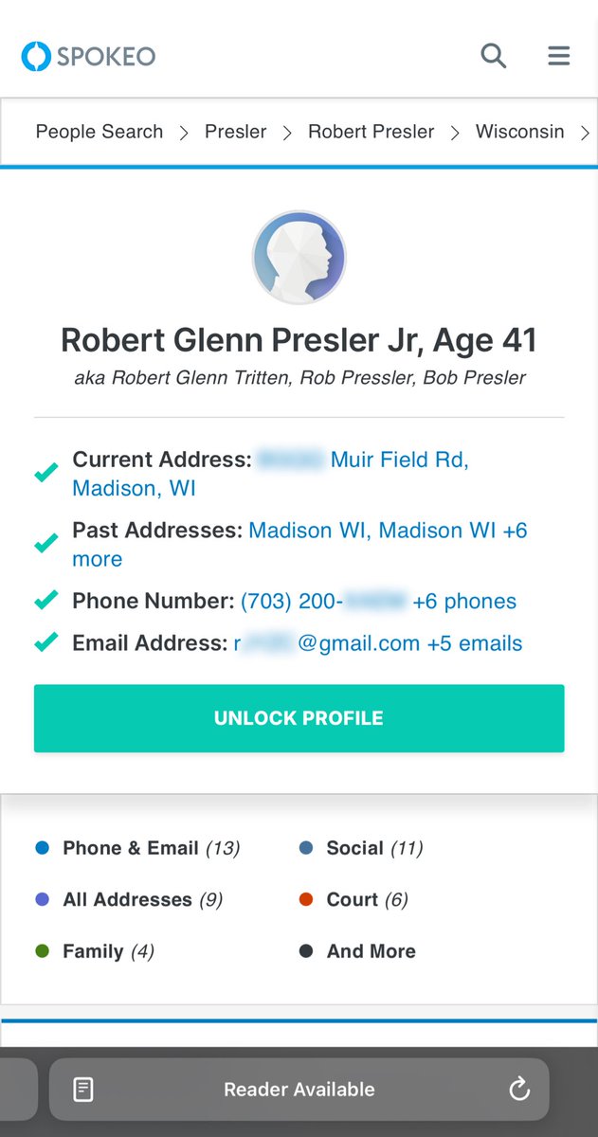
Task: Click checkmark beside Email Address
Action: tap(45, 643)
